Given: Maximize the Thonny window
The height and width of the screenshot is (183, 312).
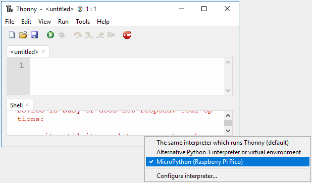Looking at the screenshot, I should pyautogui.click(x=204, y=9).
